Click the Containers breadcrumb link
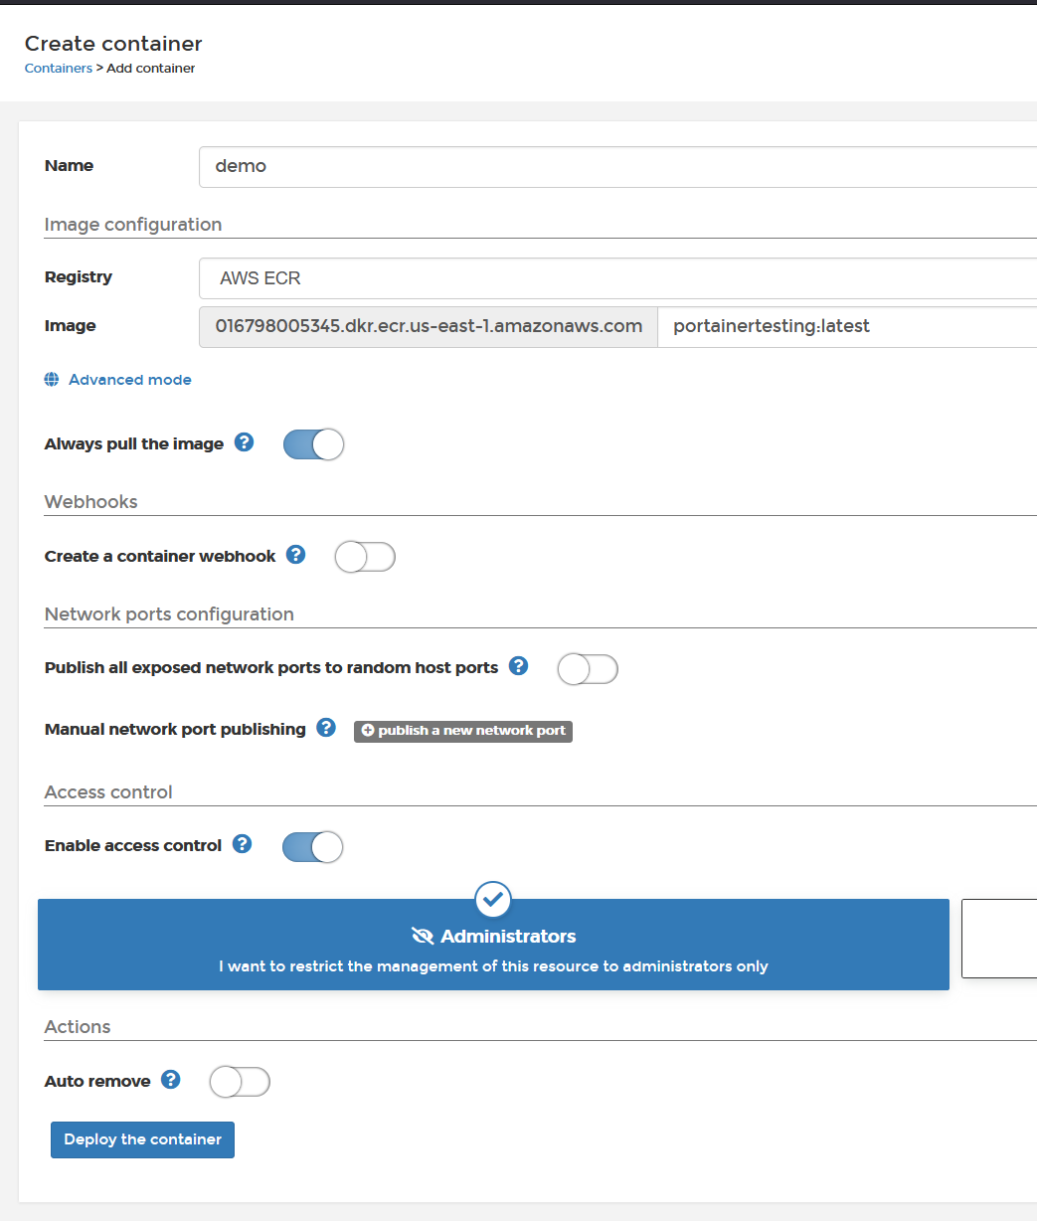 point(59,69)
